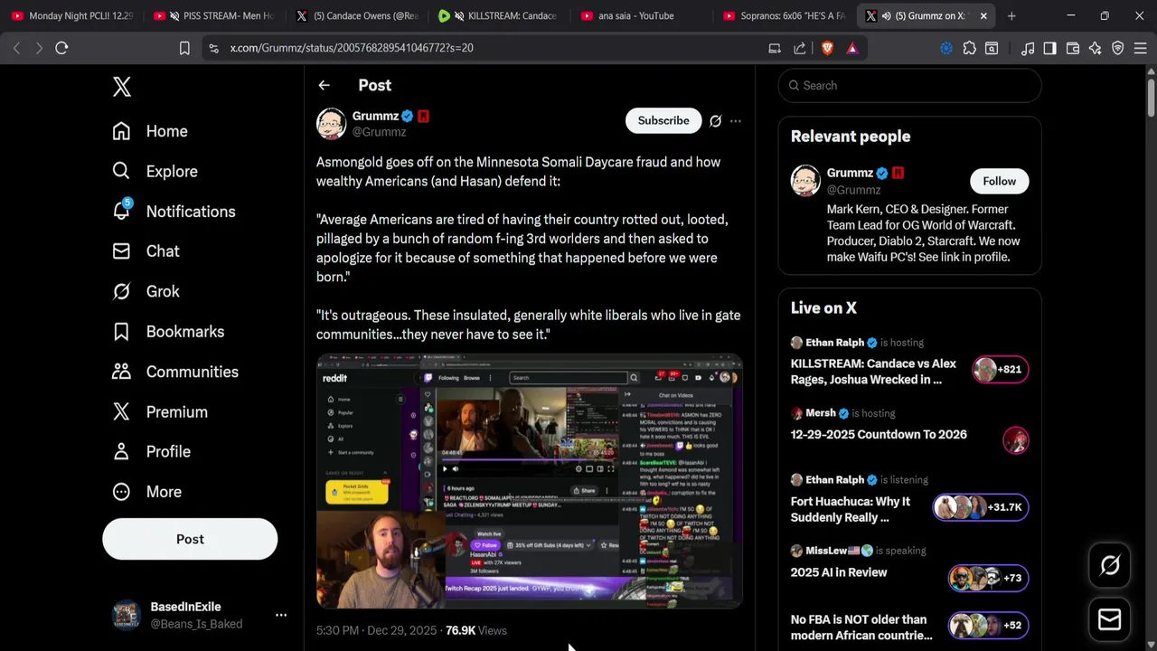Open Brave Rewards triangle icon
Viewport: 1157px width, 651px height.
click(852, 48)
